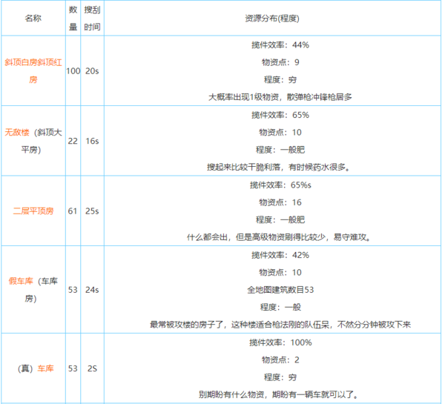Select the text 搜件效率：65% in 无敌楼 row

tap(280, 115)
